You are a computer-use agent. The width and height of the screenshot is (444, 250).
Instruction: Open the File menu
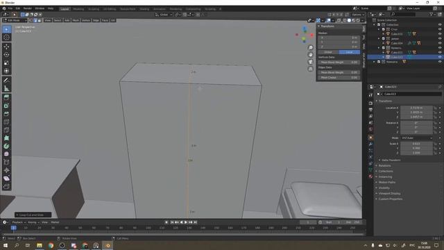pyautogui.click(x=10, y=8)
